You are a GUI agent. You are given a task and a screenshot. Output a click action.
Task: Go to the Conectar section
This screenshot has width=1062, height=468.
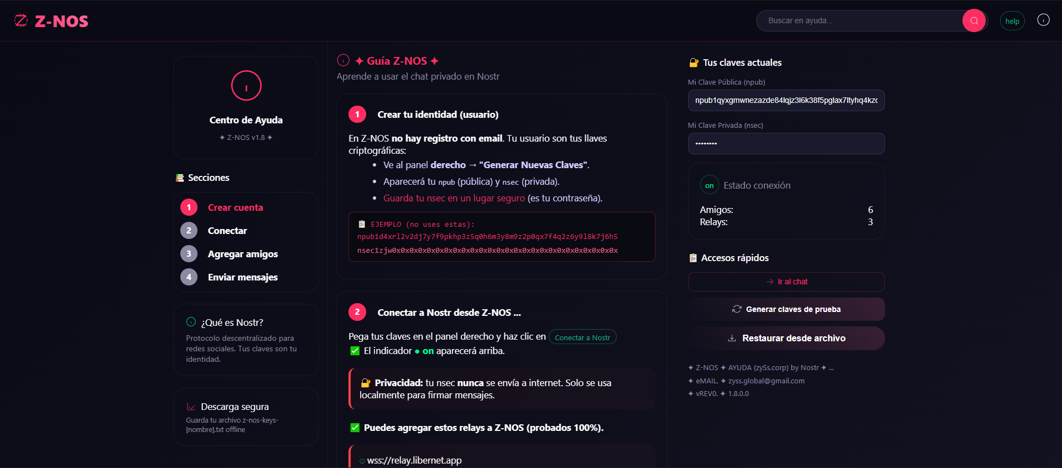point(227,231)
